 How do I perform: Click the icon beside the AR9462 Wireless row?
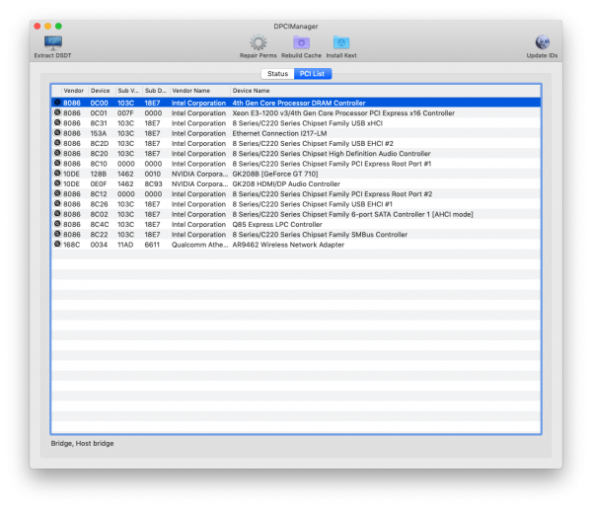click(56, 244)
